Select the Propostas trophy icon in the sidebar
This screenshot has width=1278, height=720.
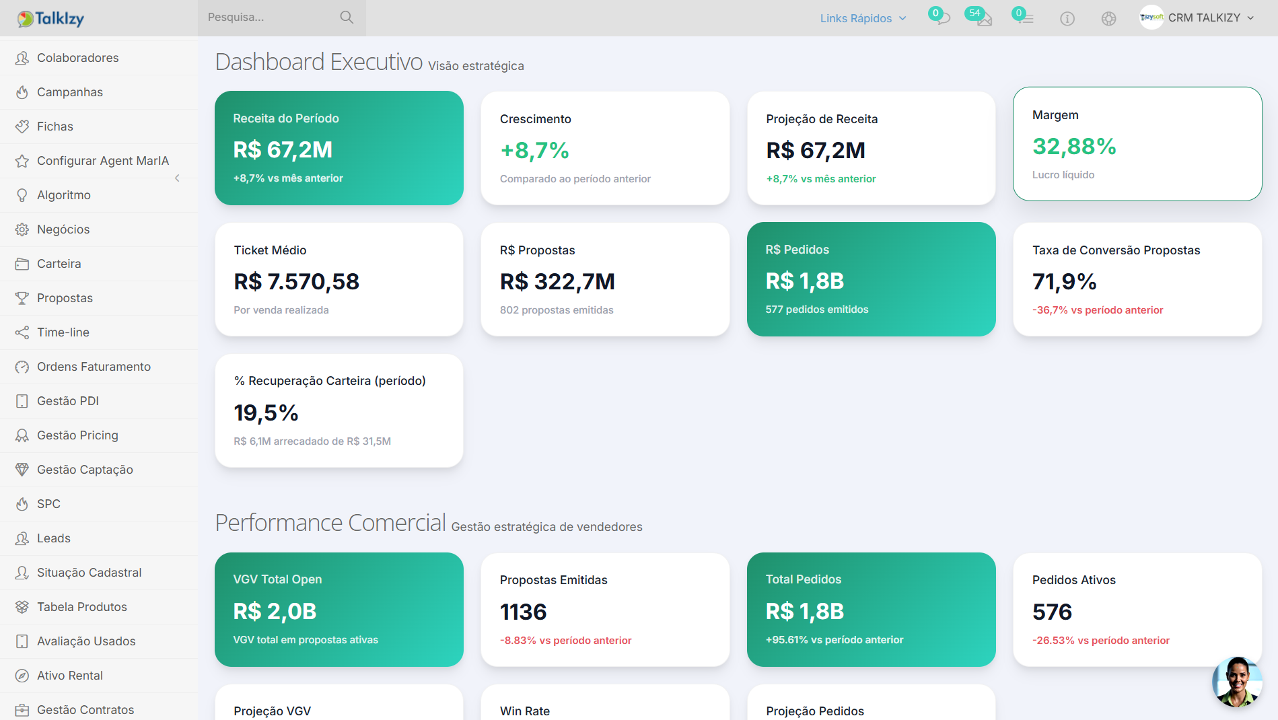pos(22,298)
